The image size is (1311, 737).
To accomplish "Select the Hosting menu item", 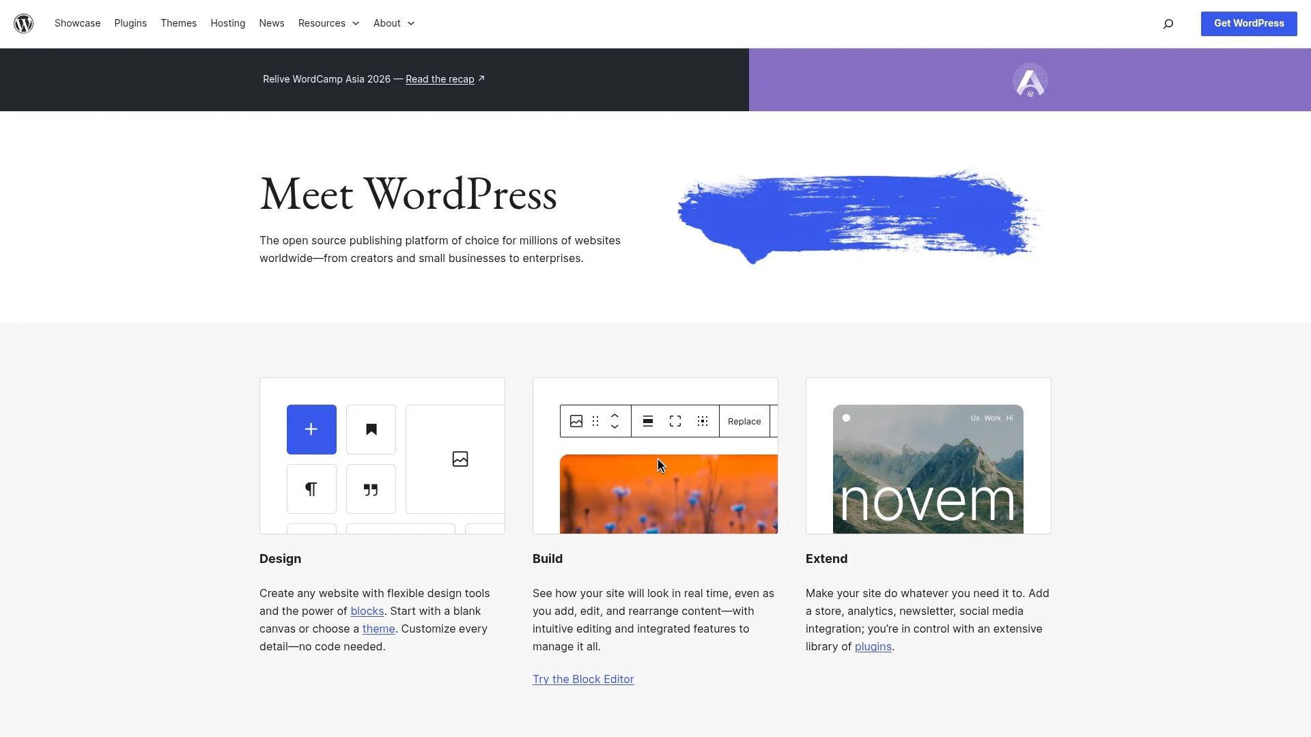I will (227, 23).
